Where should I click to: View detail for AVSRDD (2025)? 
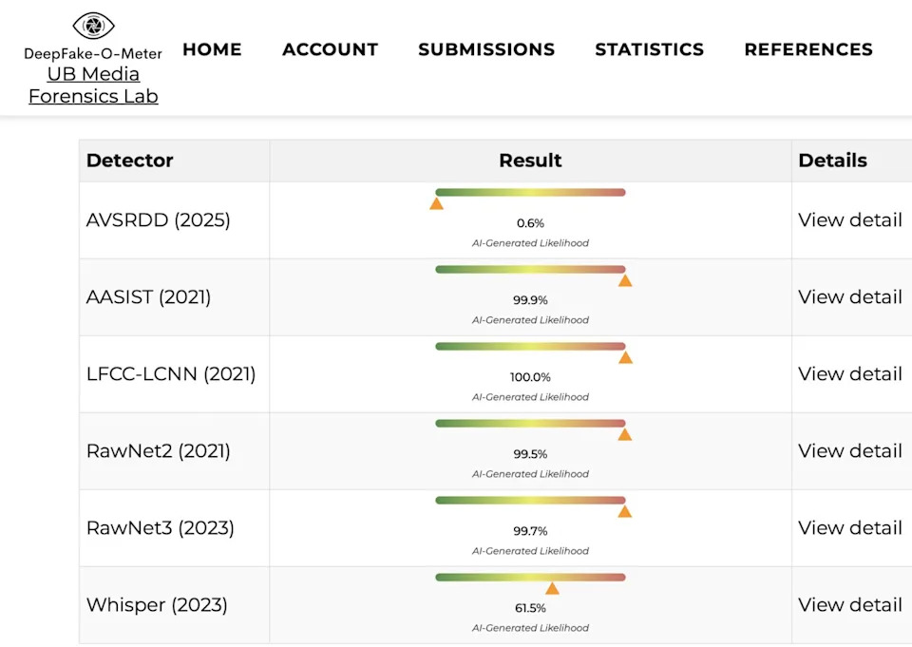click(849, 219)
